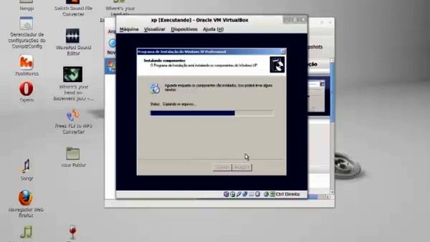Screen dimensions: 430x242
Task: Open the Máquina menu
Action: click(129, 29)
